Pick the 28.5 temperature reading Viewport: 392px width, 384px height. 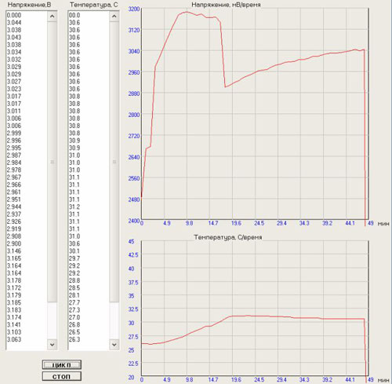[x=74, y=287]
